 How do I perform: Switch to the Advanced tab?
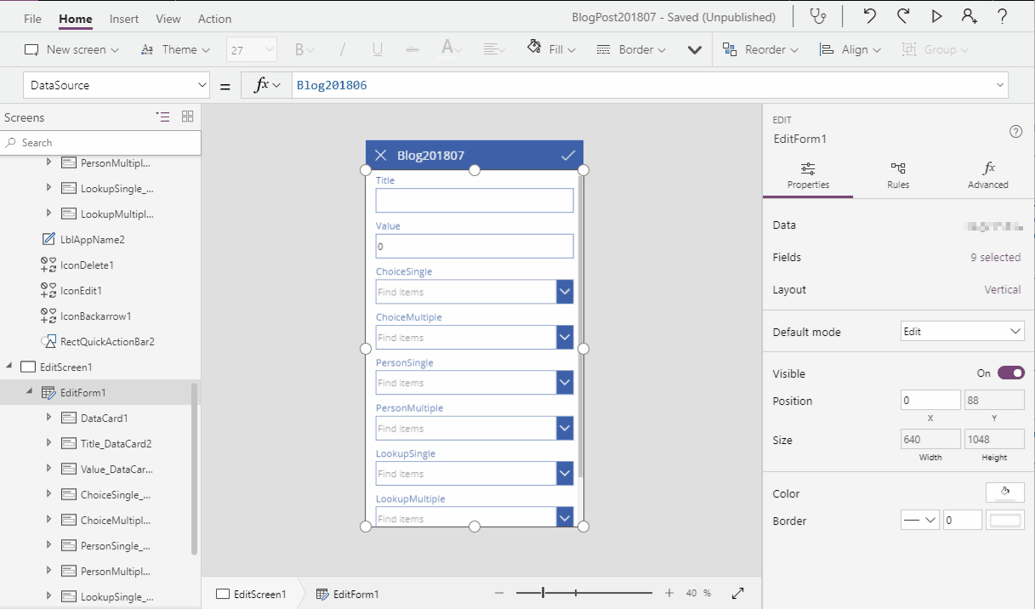[x=987, y=174]
